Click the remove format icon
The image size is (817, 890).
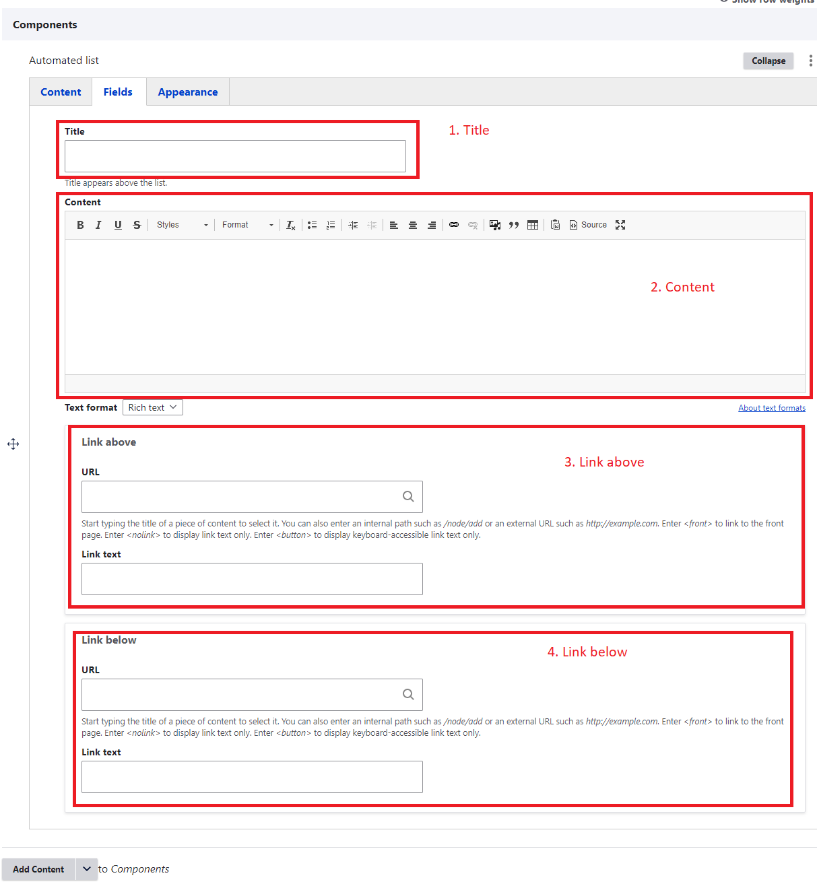[x=291, y=225]
